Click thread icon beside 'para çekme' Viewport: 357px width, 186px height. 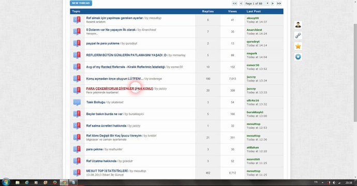coord(77,149)
